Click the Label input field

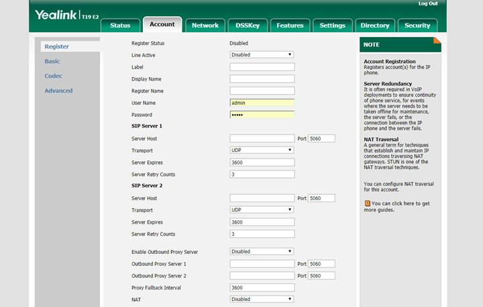(262, 67)
